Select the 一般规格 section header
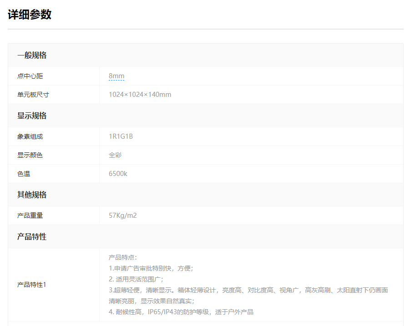 tap(32, 55)
